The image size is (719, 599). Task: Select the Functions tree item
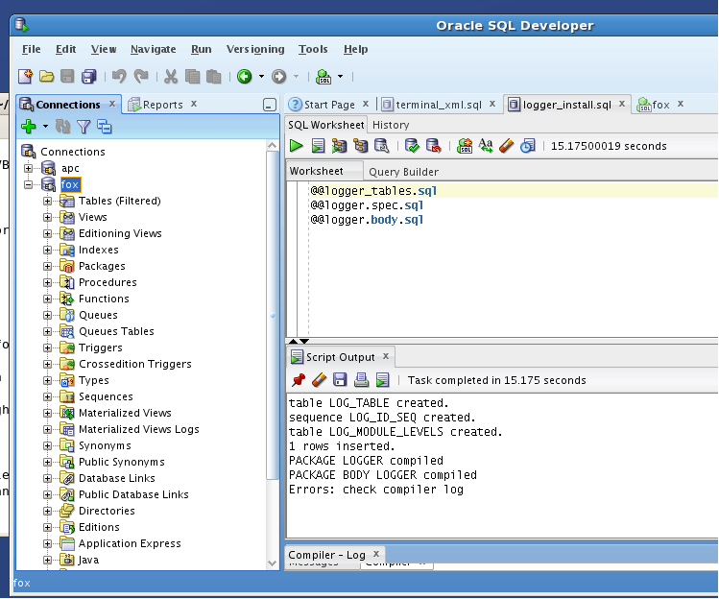[x=104, y=299]
